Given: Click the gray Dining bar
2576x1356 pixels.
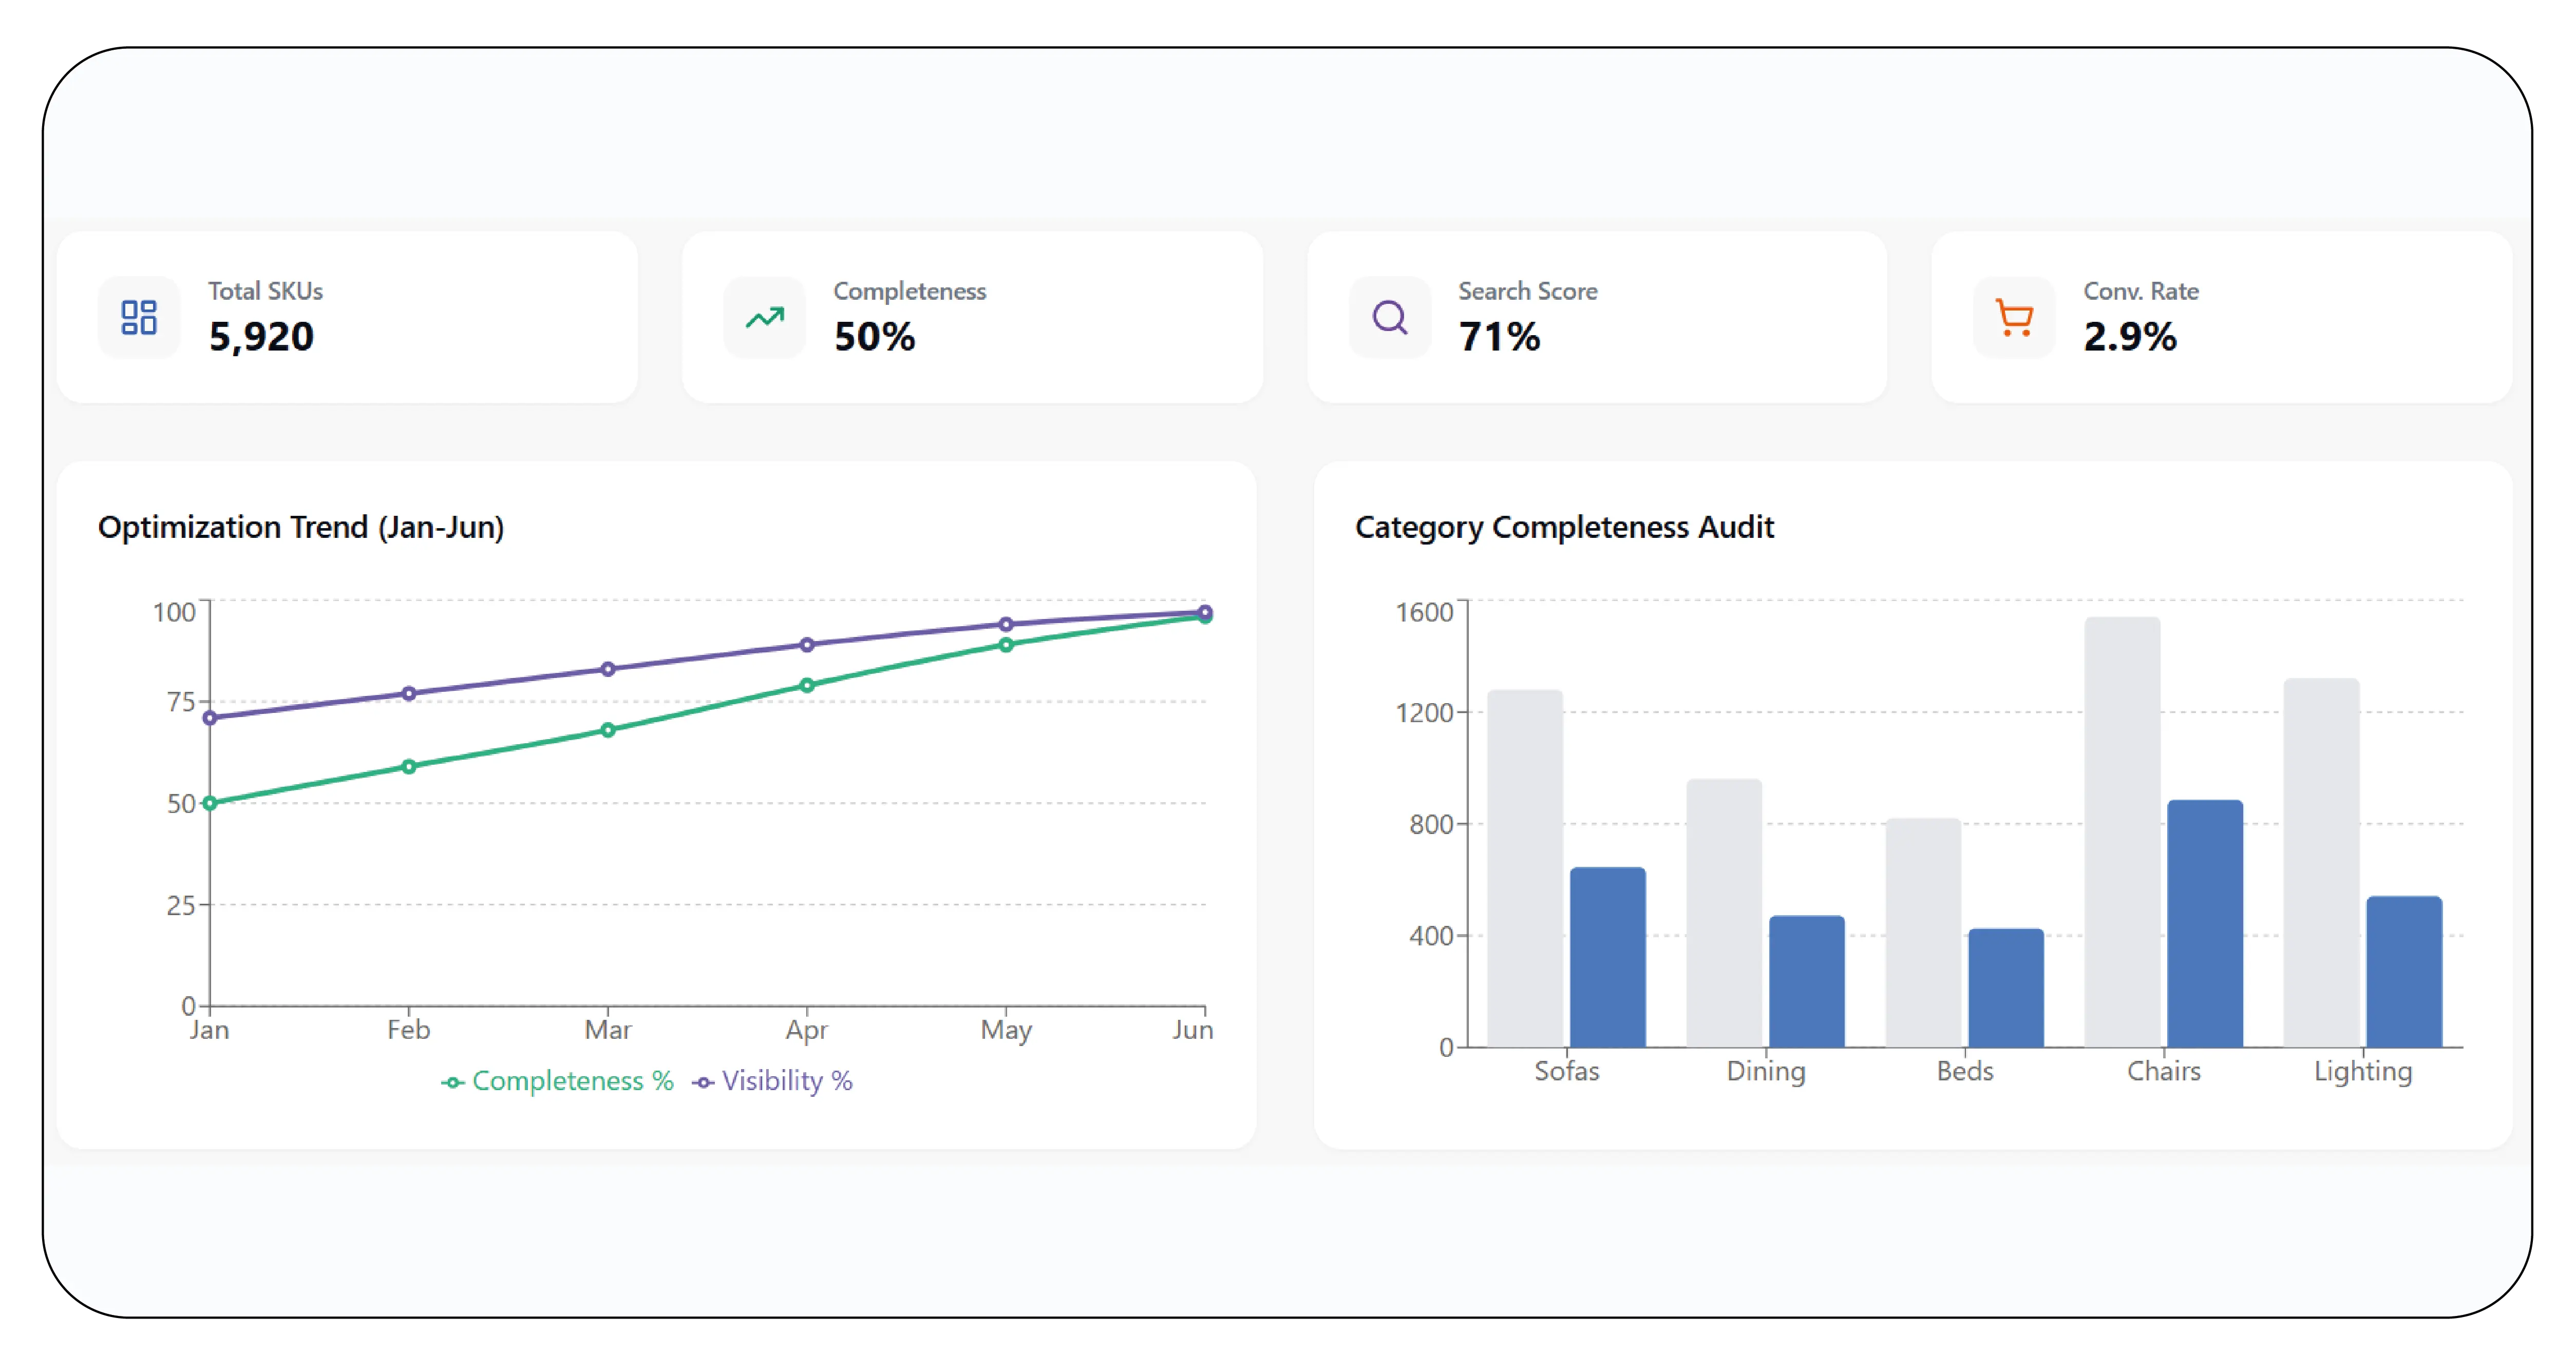Looking at the screenshot, I should [1724, 914].
